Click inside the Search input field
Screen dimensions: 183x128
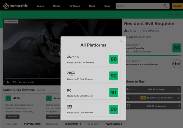(139, 6)
